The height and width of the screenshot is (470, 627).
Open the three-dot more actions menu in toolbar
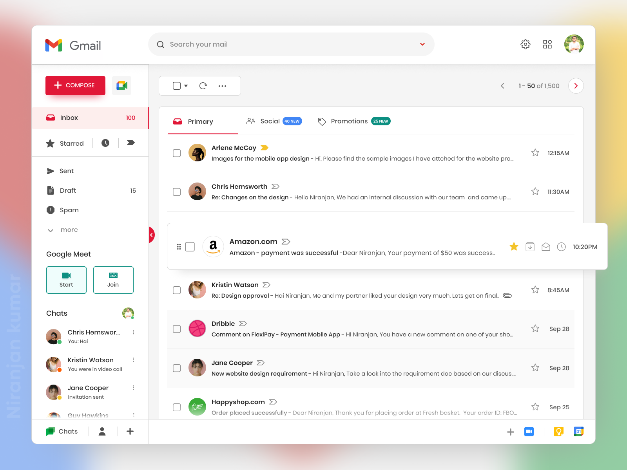tap(222, 86)
